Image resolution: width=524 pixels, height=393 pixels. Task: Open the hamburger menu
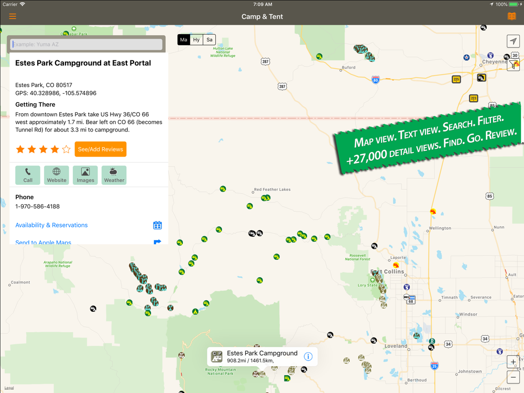13,16
